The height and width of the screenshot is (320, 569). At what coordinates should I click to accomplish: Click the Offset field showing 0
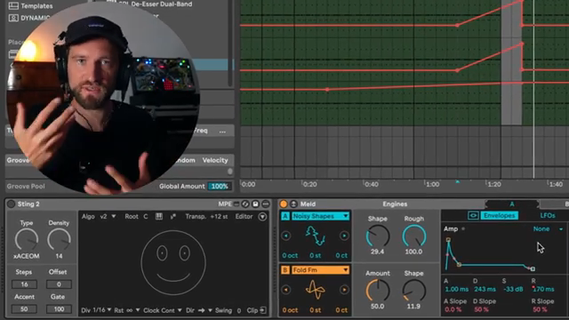coord(59,284)
